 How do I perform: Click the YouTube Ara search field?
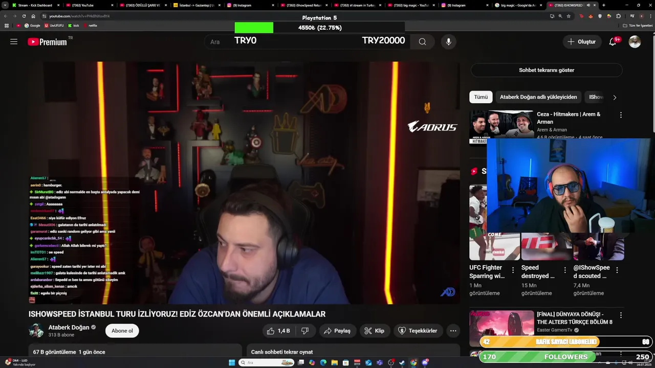point(308,42)
